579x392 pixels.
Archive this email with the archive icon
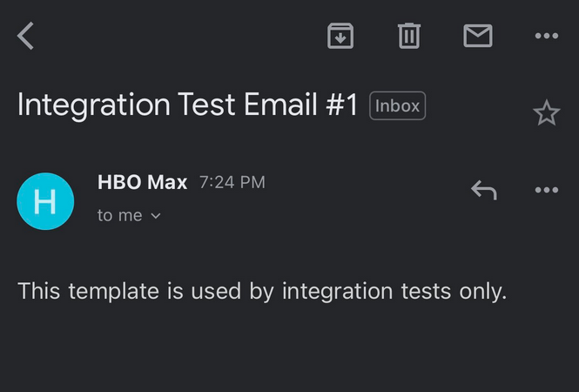click(x=340, y=36)
